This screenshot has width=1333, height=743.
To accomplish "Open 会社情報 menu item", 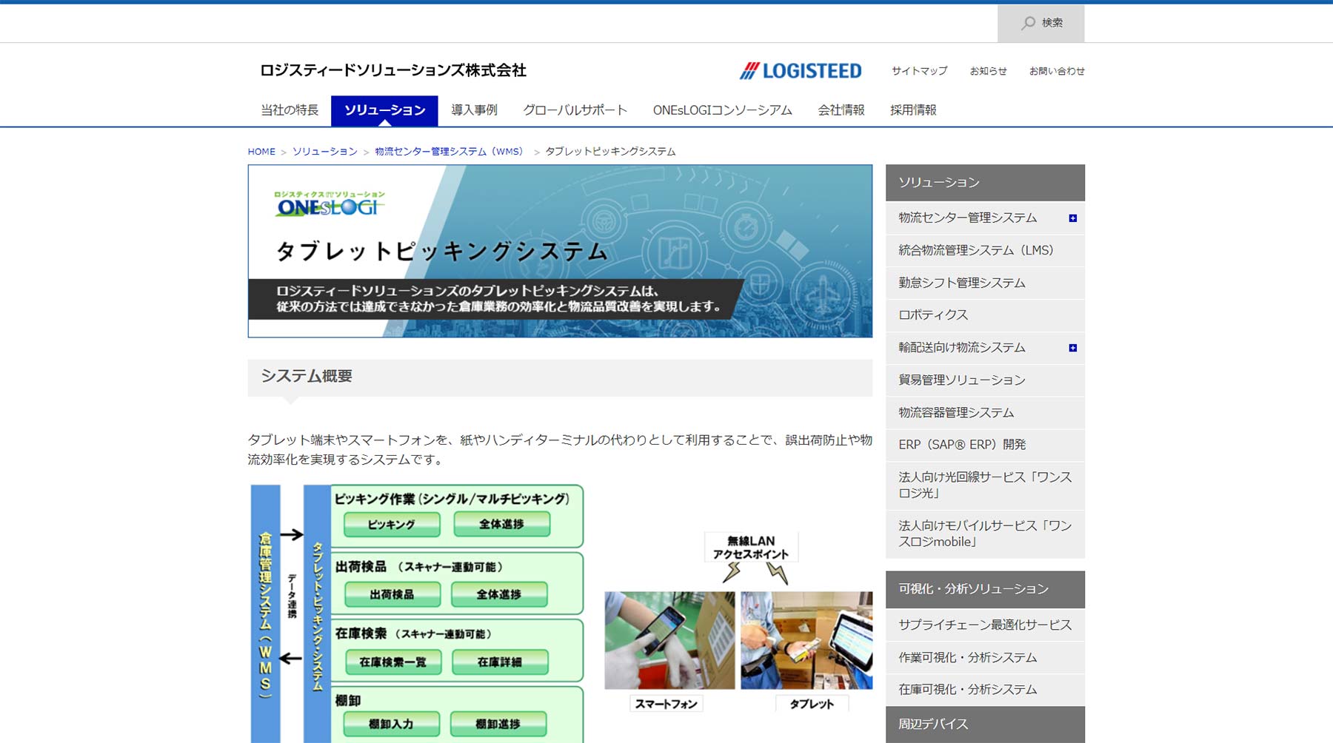I will click(841, 110).
